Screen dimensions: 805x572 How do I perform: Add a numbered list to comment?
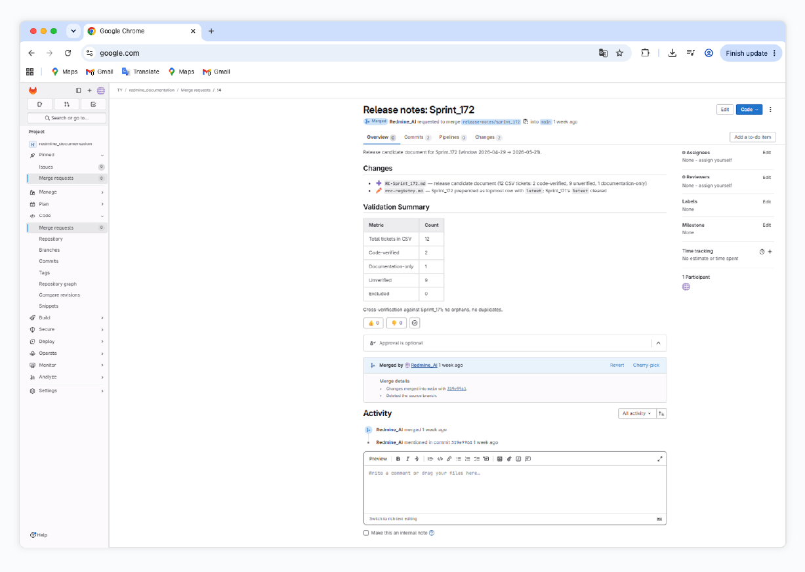[x=468, y=459]
